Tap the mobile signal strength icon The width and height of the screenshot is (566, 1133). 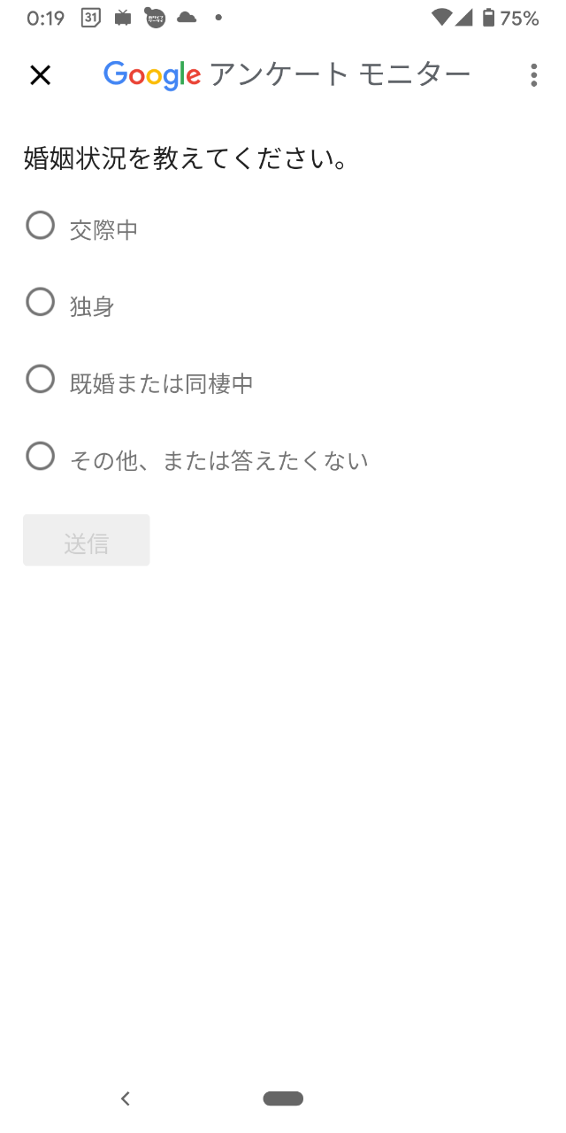(464, 18)
